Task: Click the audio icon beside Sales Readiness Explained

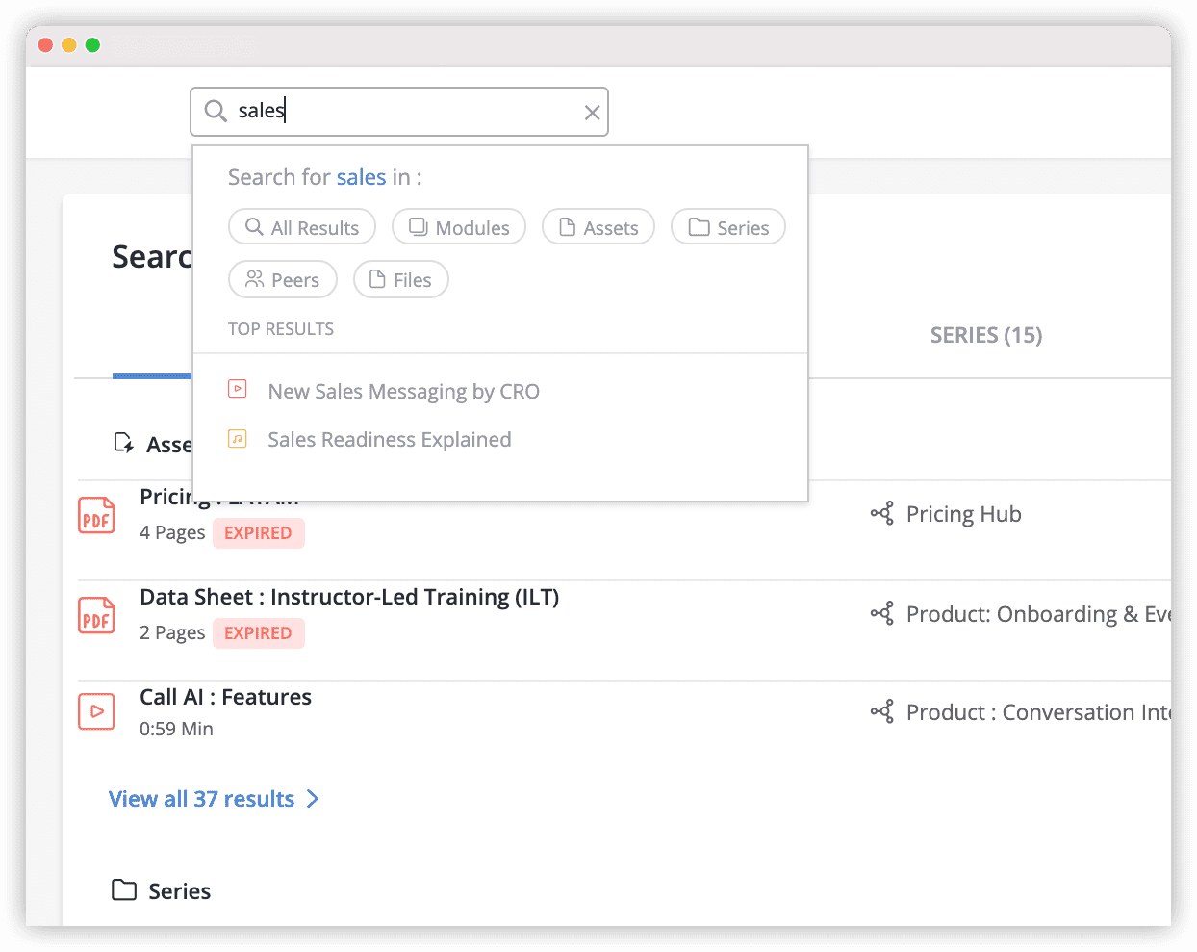Action: coord(238,439)
